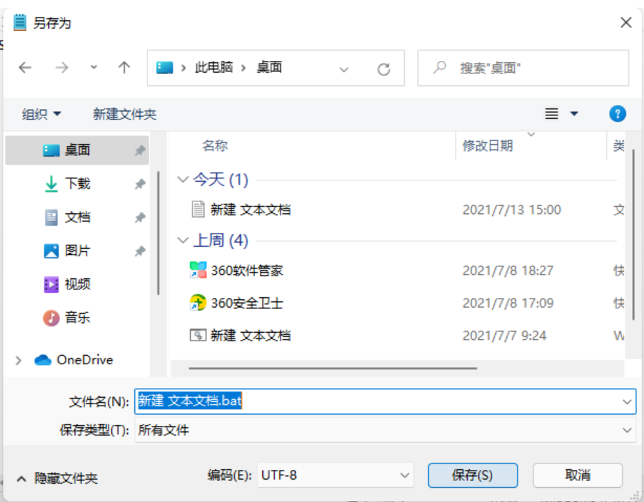Click the 保存(S) button
The width and height of the screenshot is (644, 502).
472,475
